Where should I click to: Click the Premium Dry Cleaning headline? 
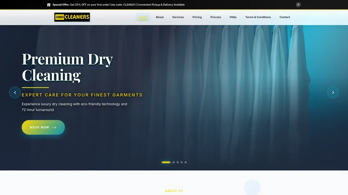point(67,67)
